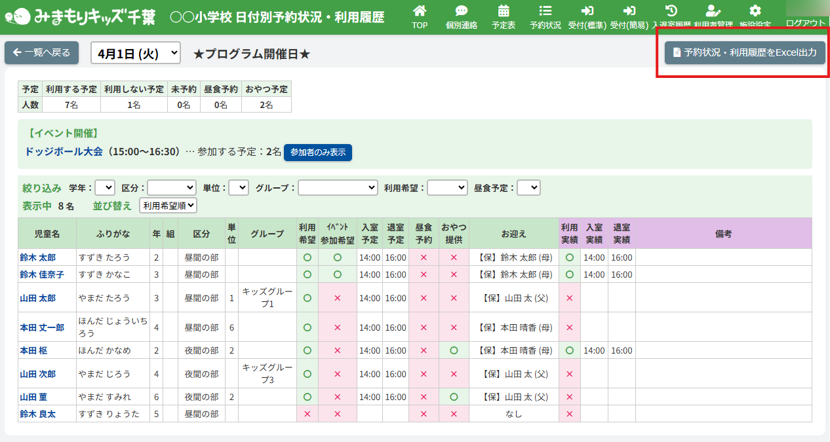Expand the 並び替え sort dropdown
Viewport: 830px width, 442px height.
pyautogui.click(x=168, y=206)
